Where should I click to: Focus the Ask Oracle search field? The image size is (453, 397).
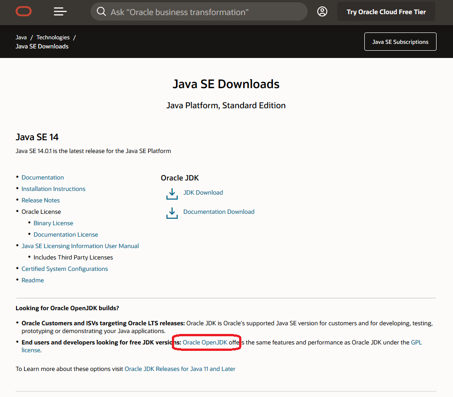(x=199, y=11)
